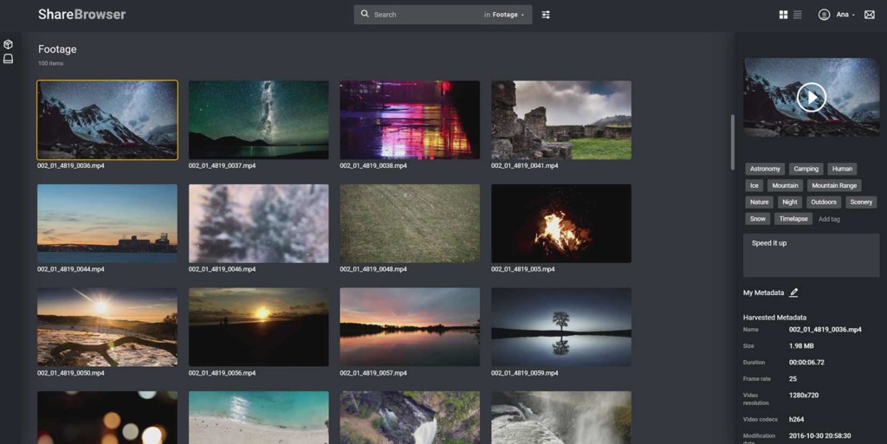This screenshot has width=887, height=444.
Task: Select the Timelapse tag
Action: point(793,219)
